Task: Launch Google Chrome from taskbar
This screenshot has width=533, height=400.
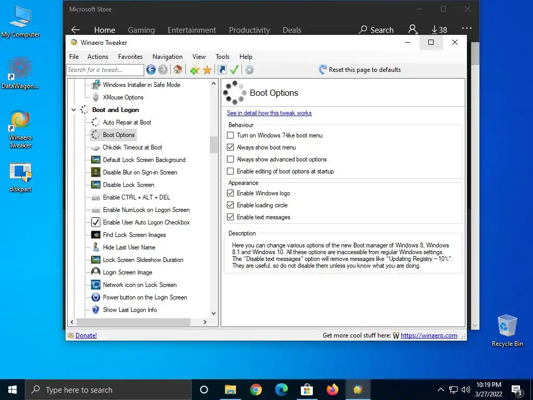Action: click(256, 390)
